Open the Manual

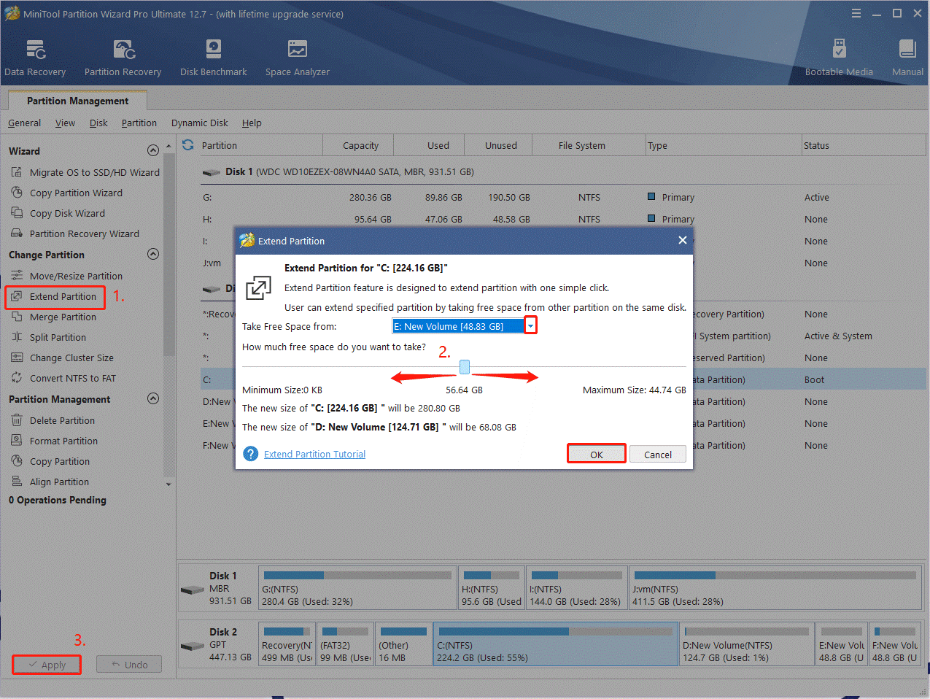907,58
